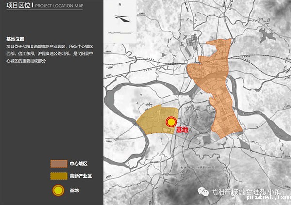Viewport: 291px width, 205px height.
Task: Click the 基地位置 section heading
Action: click(15, 38)
